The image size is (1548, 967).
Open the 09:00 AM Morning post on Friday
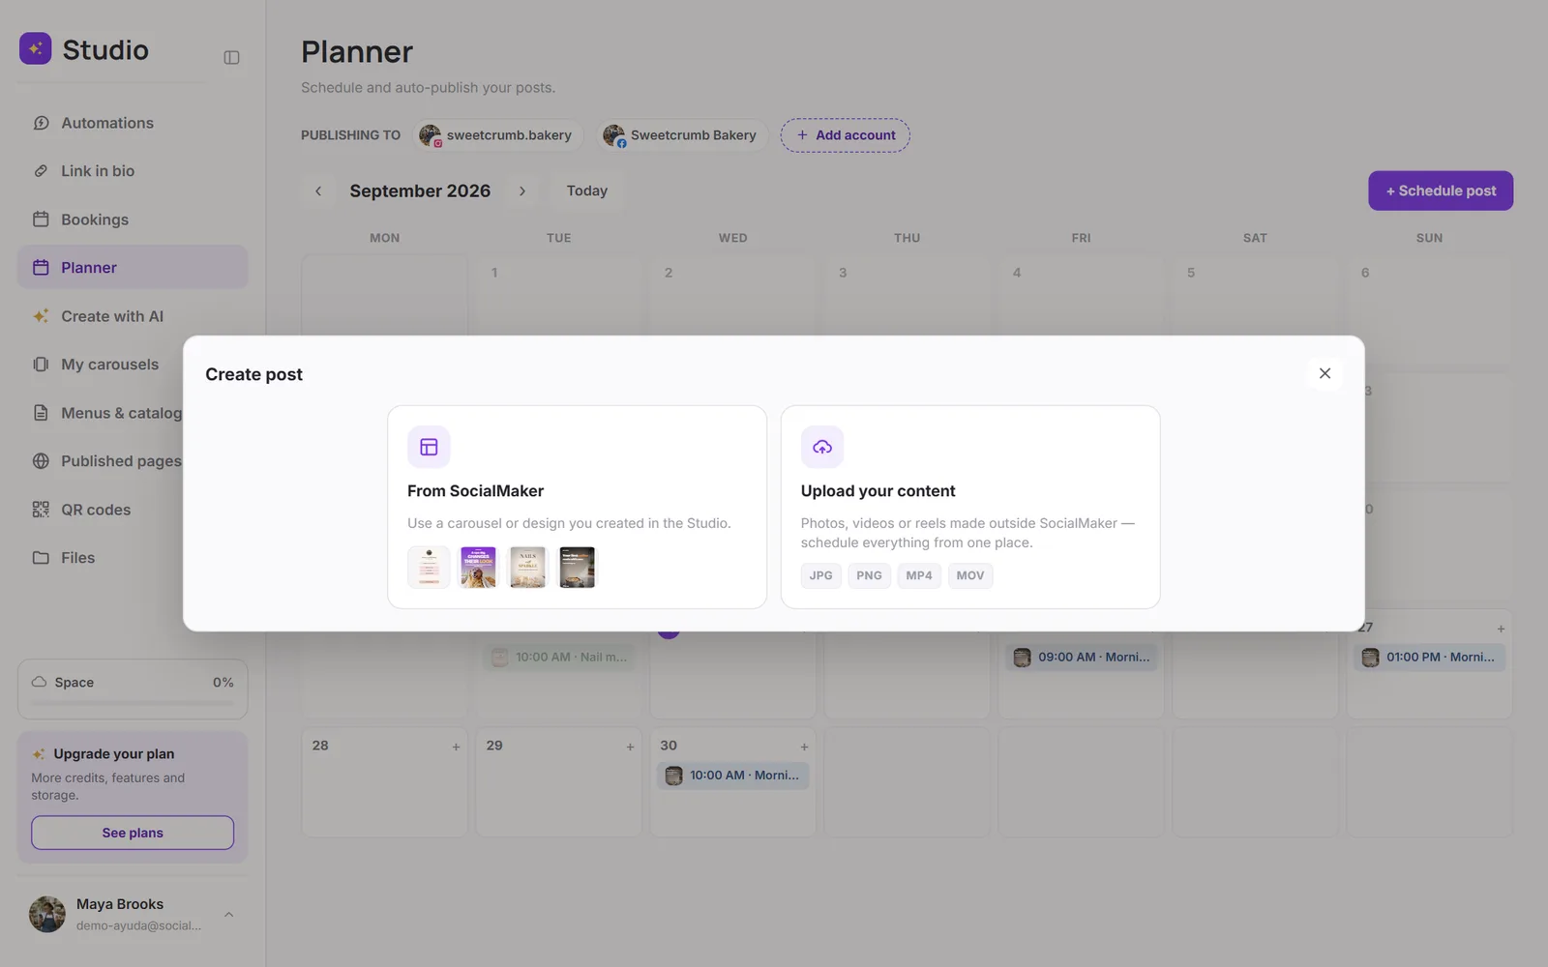1082,658
